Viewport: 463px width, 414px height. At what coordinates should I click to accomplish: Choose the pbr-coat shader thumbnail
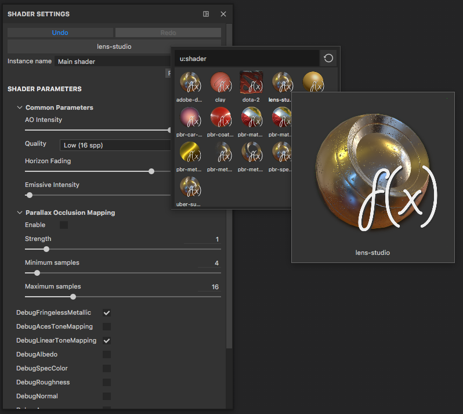coord(220,118)
